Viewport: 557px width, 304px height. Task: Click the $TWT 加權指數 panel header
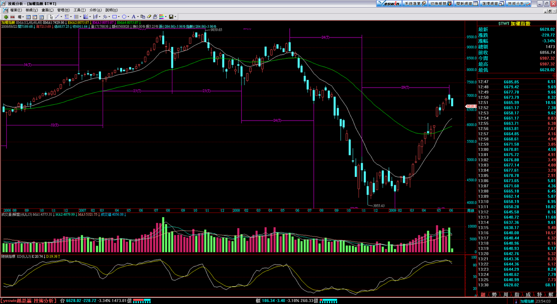(514, 24)
